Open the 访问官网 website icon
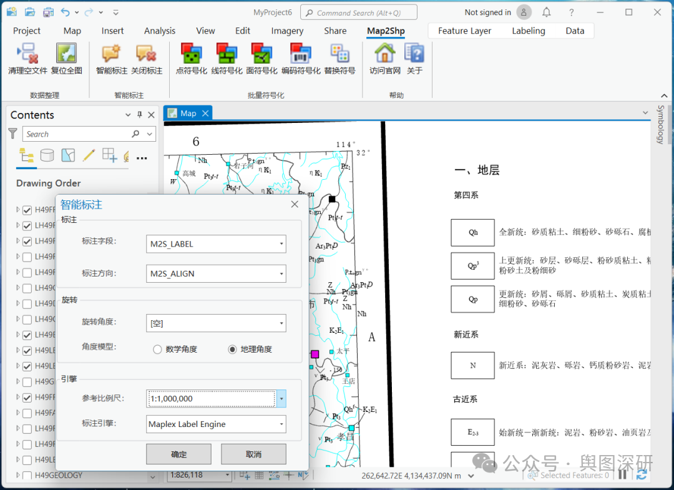 (384, 54)
